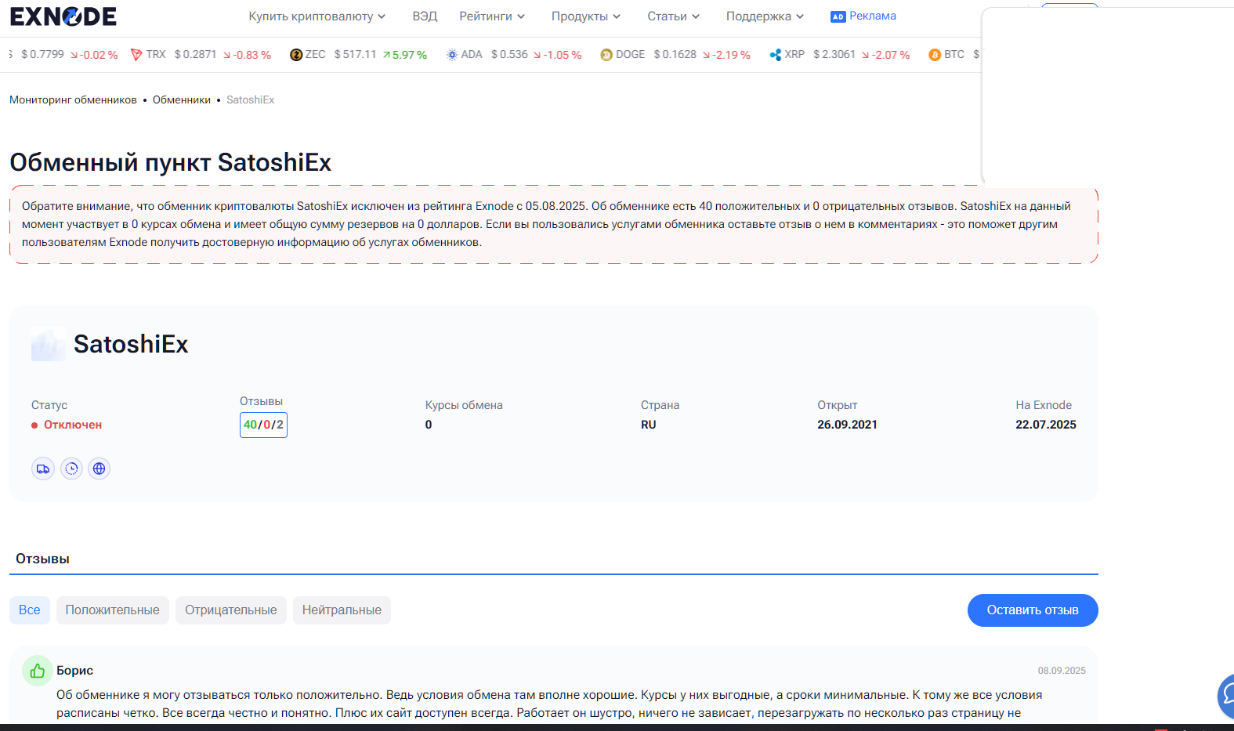The width and height of the screenshot is (1234, 731).
Task: Click the ZEC coin icon in ticker
Action: (x=296, y=55)
